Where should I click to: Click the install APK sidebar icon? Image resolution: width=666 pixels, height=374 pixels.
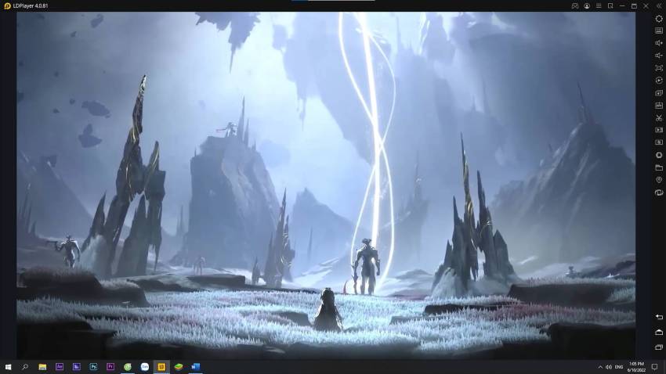point(659,105)
